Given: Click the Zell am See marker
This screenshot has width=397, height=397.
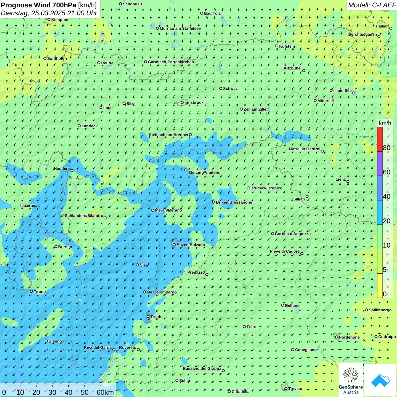Looking at the screenshot, I should coord(354,93).
